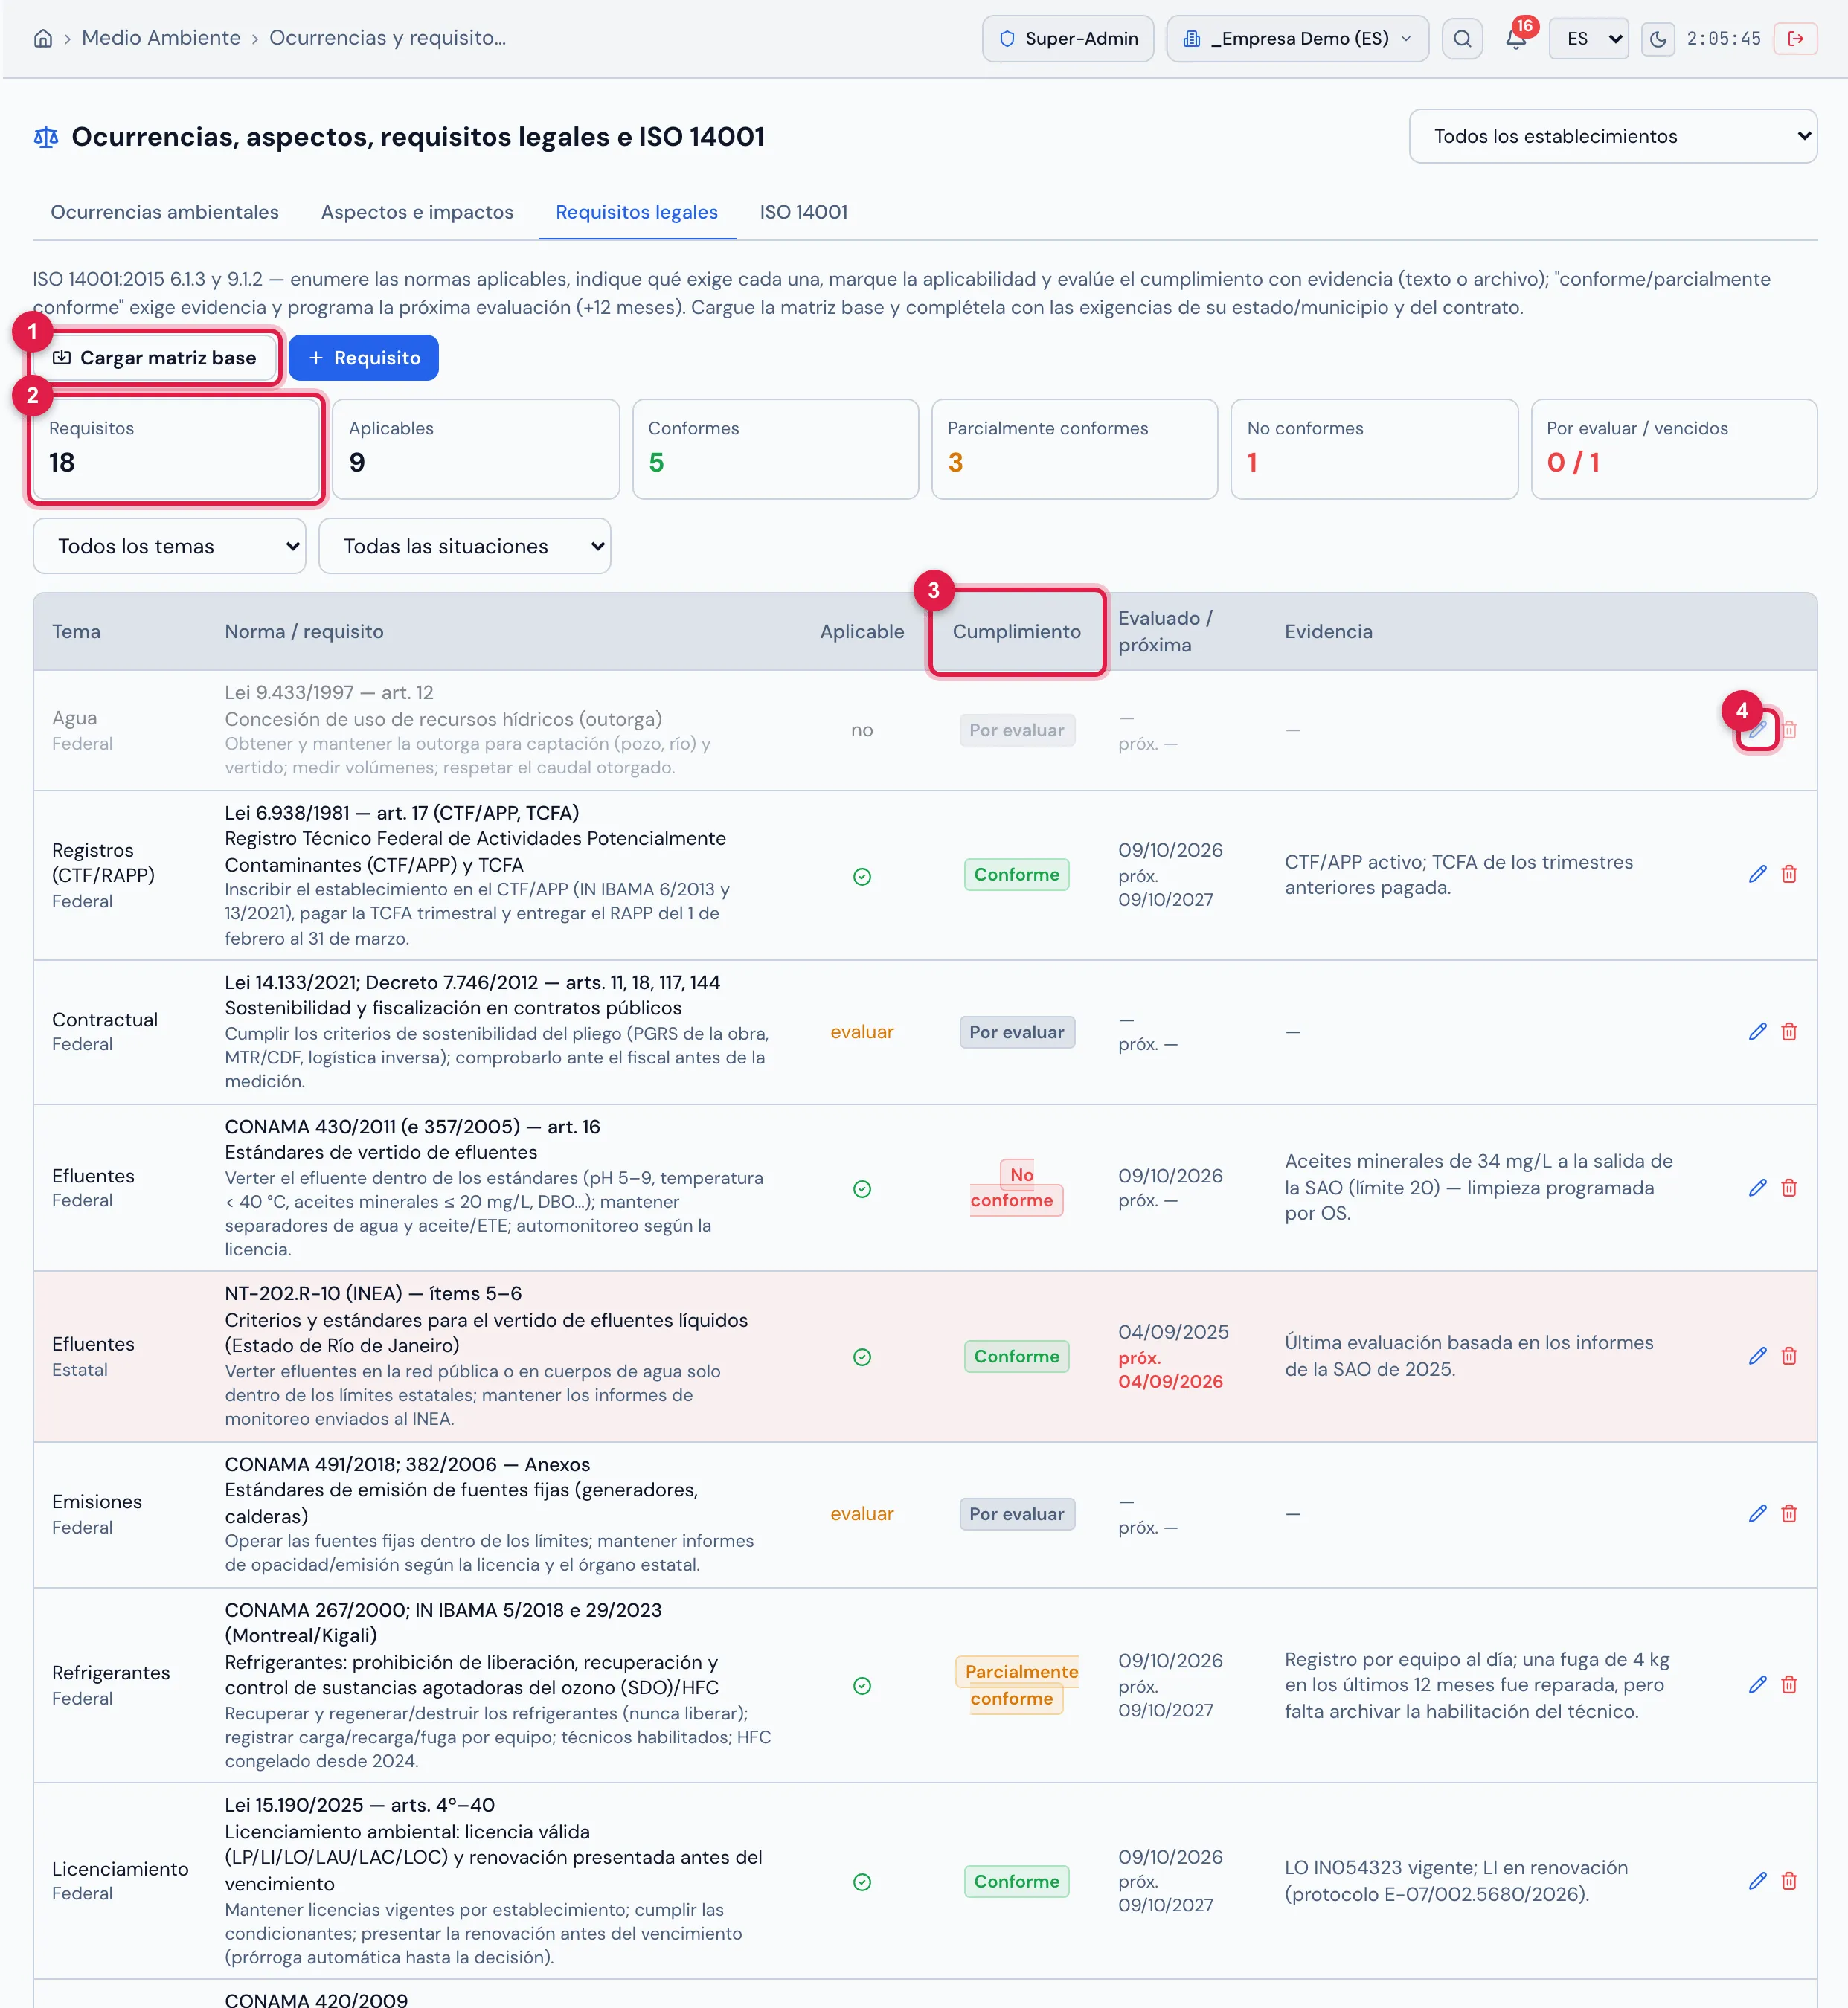Delete the Refrigerantes CONAMA 267/2000 row
This screenshot has width=1848, height=2008.
tap(1789, 1685)
